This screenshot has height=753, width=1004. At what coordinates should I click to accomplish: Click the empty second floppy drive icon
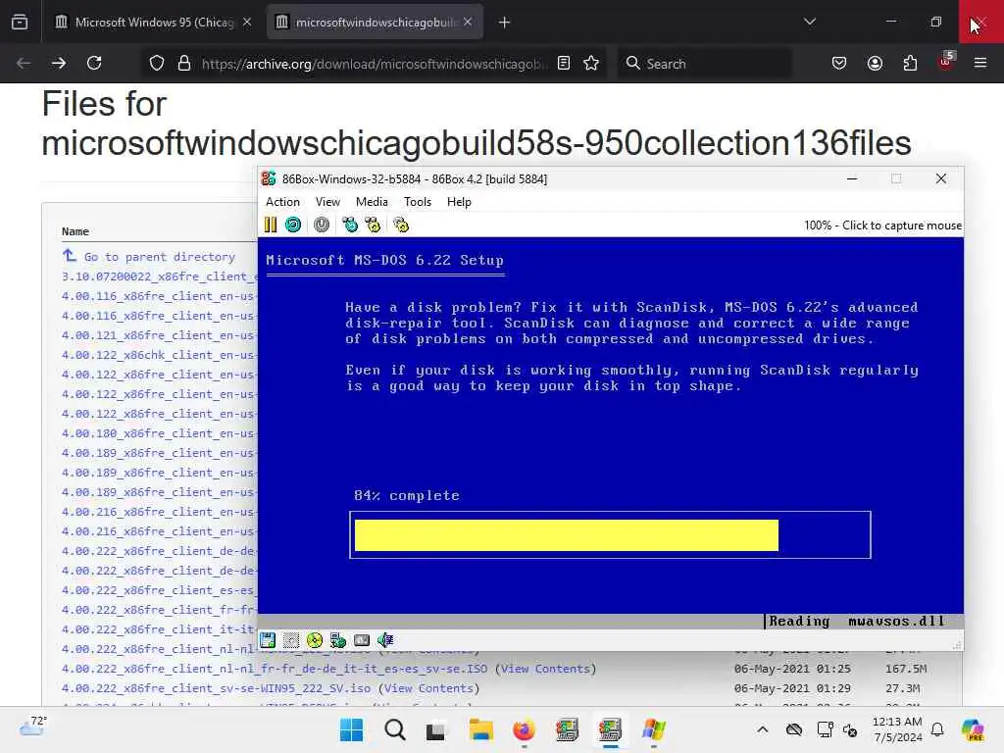tap(291, 639)
